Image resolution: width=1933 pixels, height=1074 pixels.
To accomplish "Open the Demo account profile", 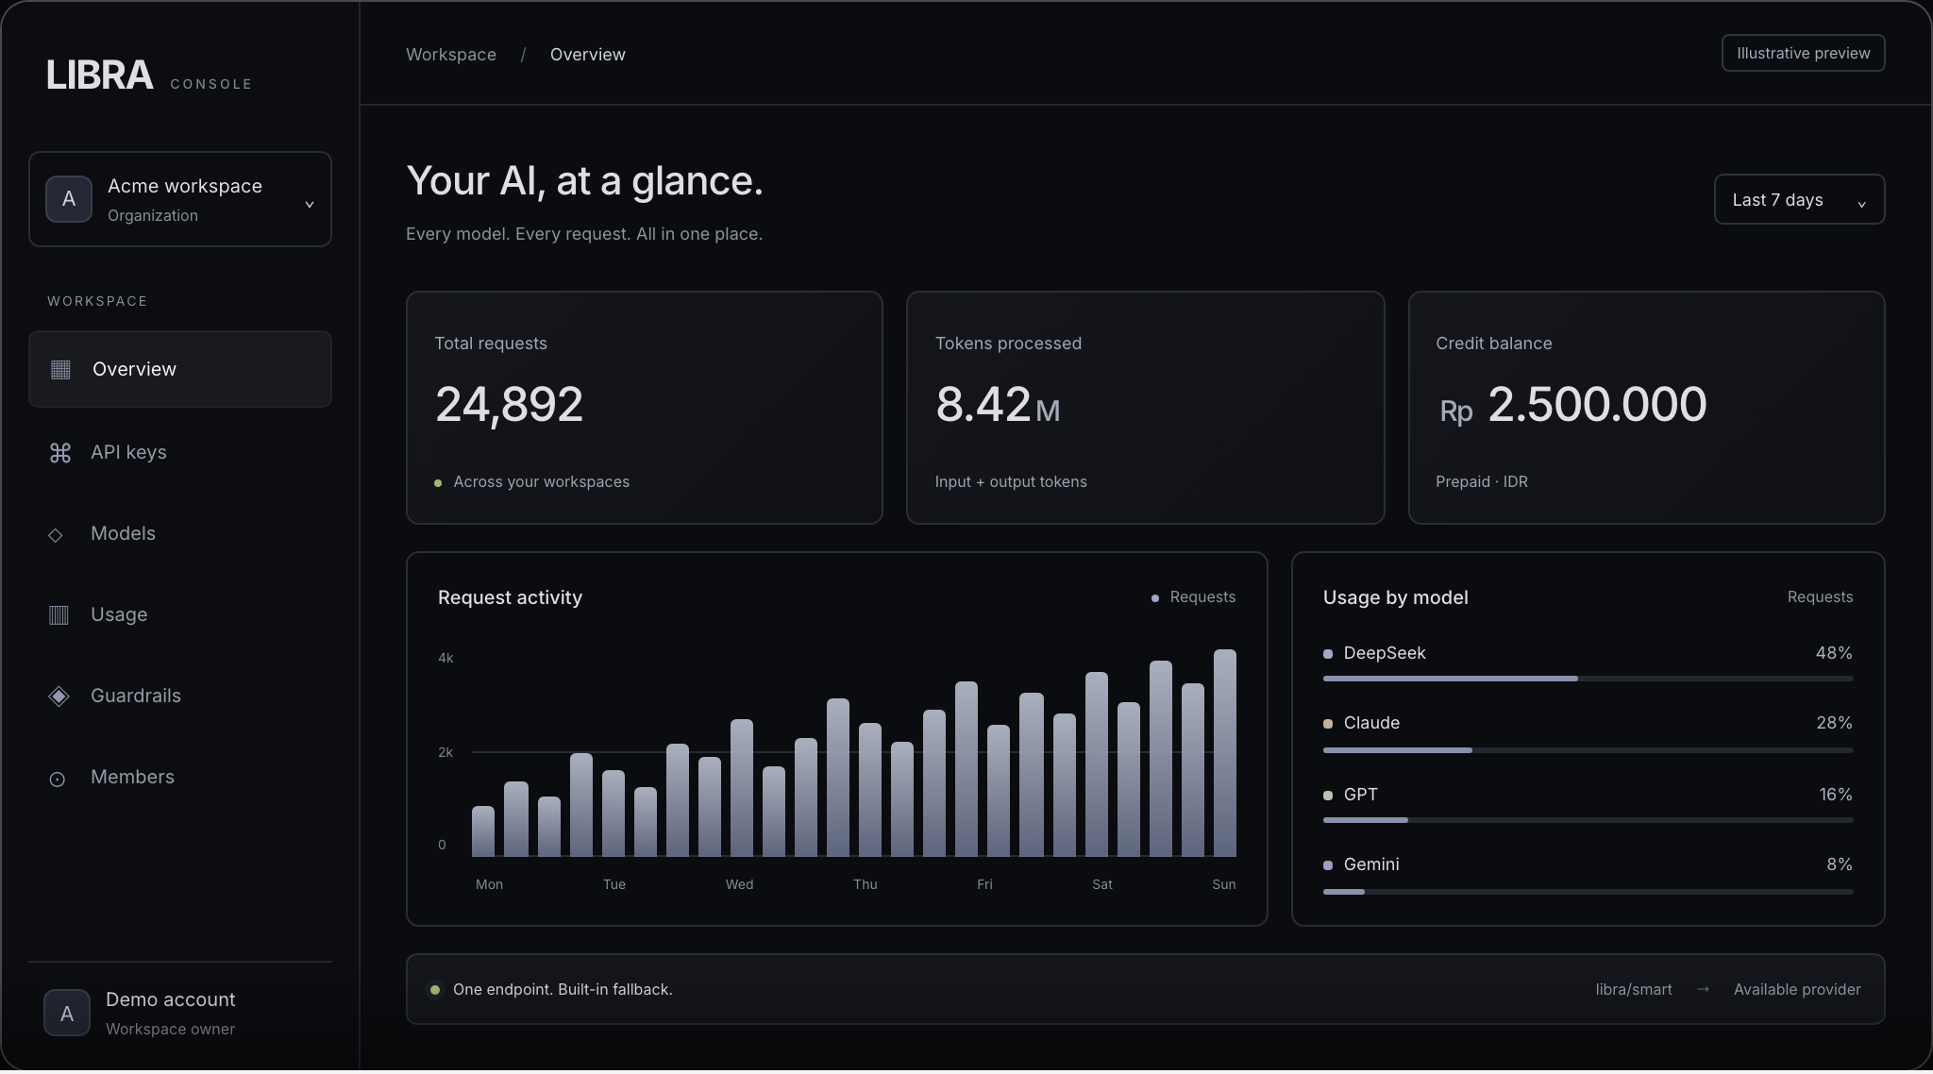I will (x=180, y=1013).
